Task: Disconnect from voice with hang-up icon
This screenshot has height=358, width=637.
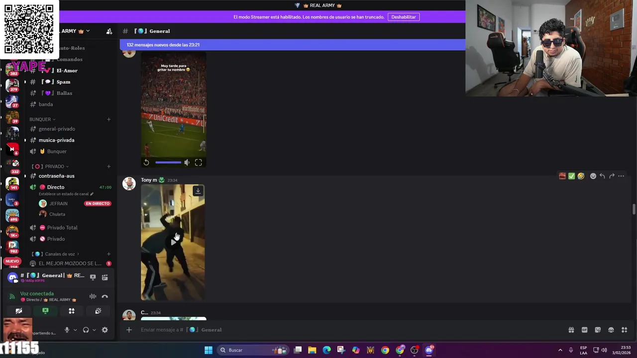Action: 105,296
